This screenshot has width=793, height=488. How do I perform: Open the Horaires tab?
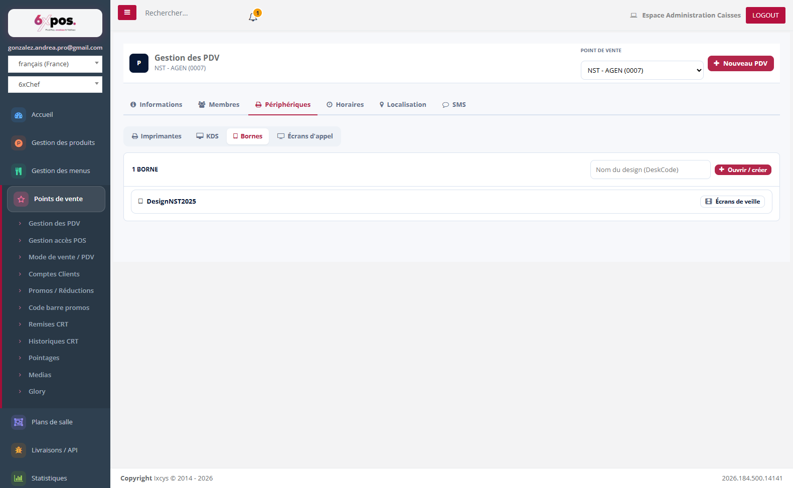click(x=345, y=105)
